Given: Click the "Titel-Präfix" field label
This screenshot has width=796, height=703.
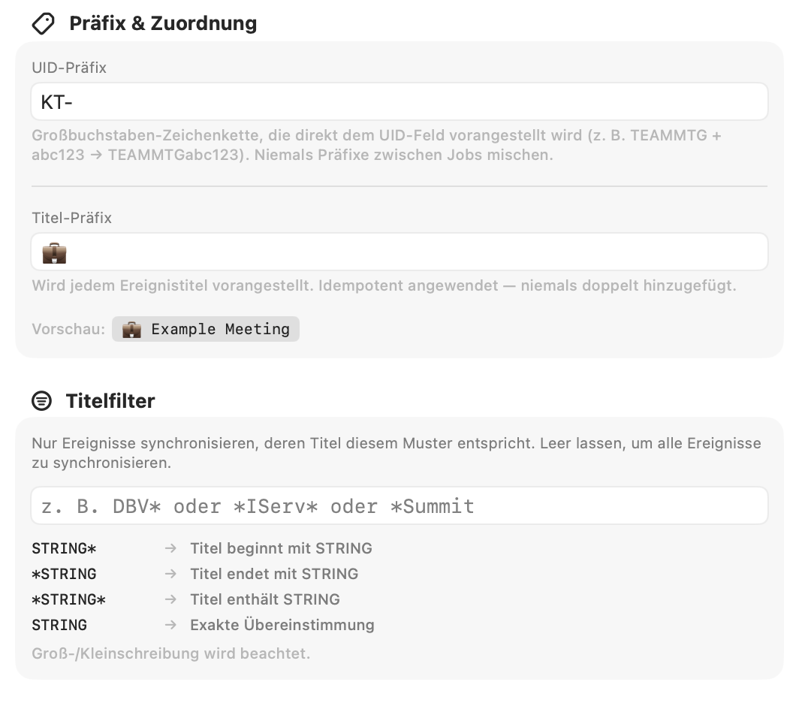Looking at the screenshot, I should click(71, 218).
